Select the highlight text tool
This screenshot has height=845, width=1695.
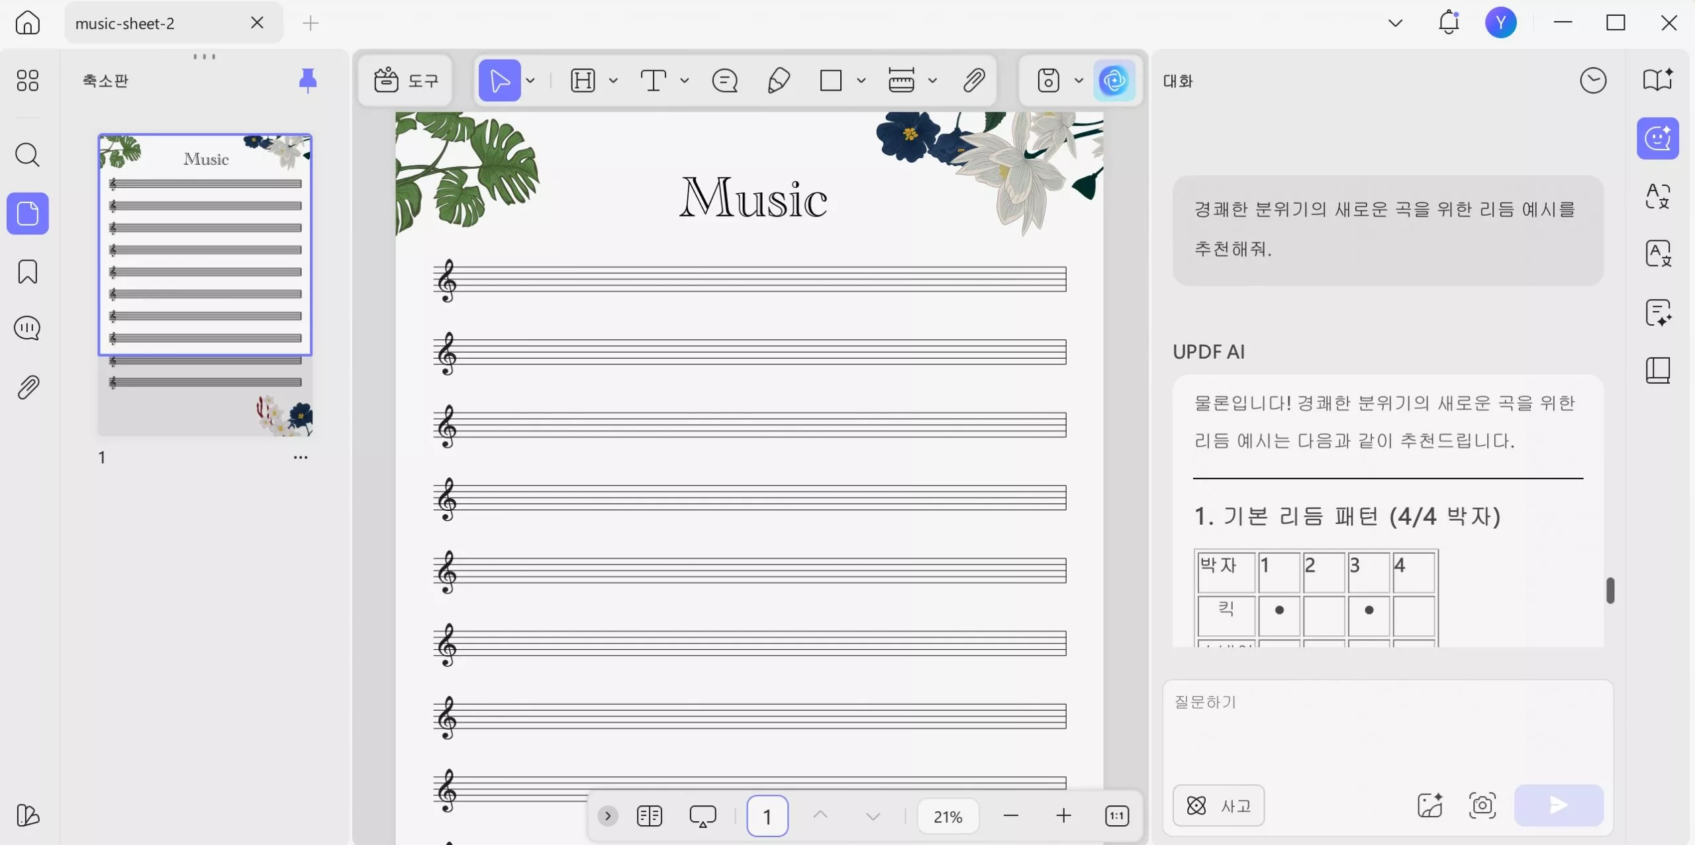[583, 81]
